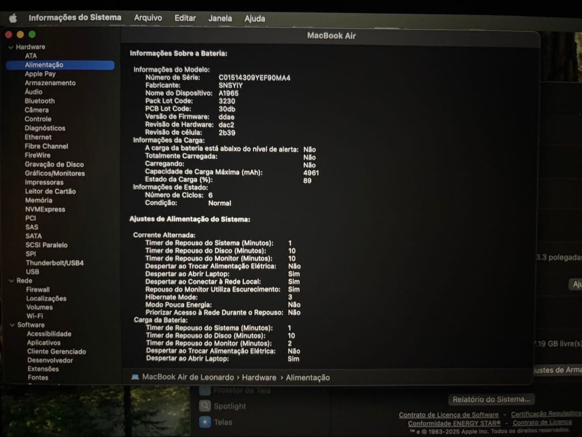Open the Contrato de Licença de Software link
Image resolution: width=582 pixels, height=437 pixels.
tap(448, 414)
